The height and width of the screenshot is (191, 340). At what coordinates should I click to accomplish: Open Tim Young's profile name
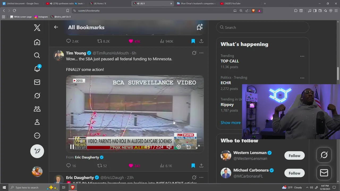tap(76, 53)
